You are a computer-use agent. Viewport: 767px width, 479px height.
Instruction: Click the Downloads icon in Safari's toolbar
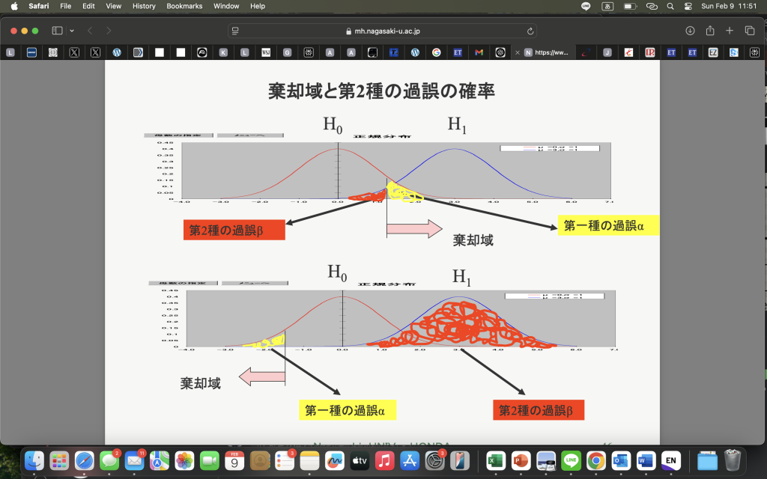pyautogui.click(x=690, y=31)
